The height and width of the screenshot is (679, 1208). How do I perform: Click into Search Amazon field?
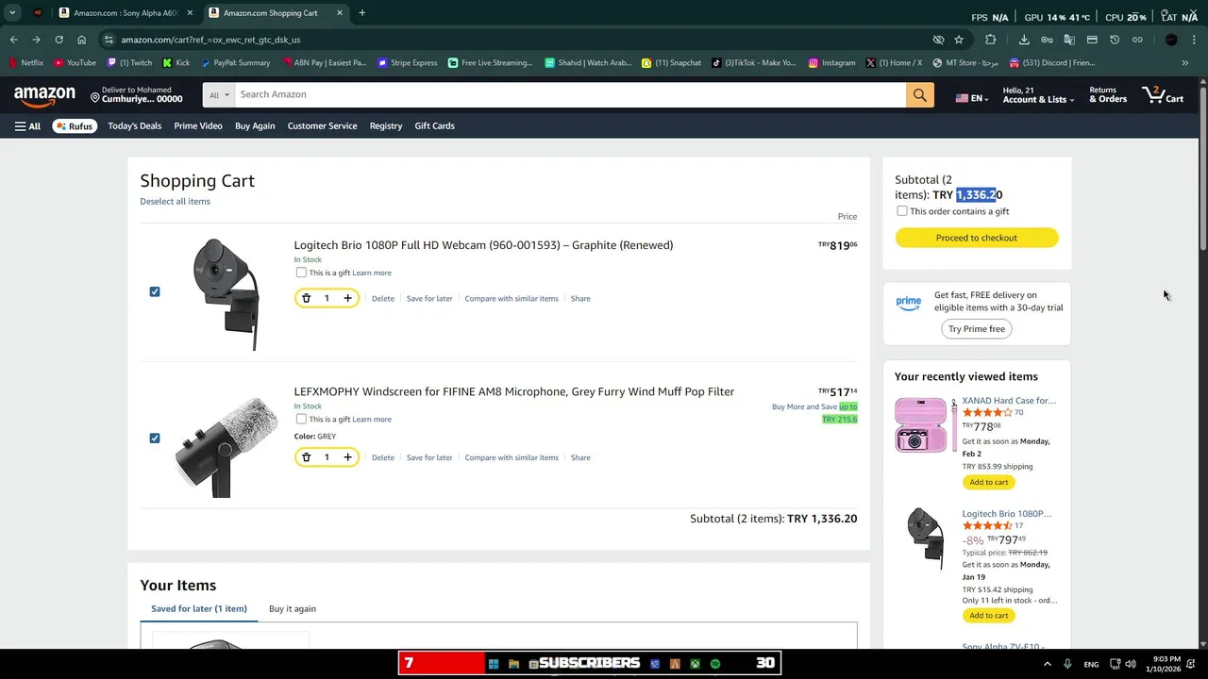pos(570,94)
